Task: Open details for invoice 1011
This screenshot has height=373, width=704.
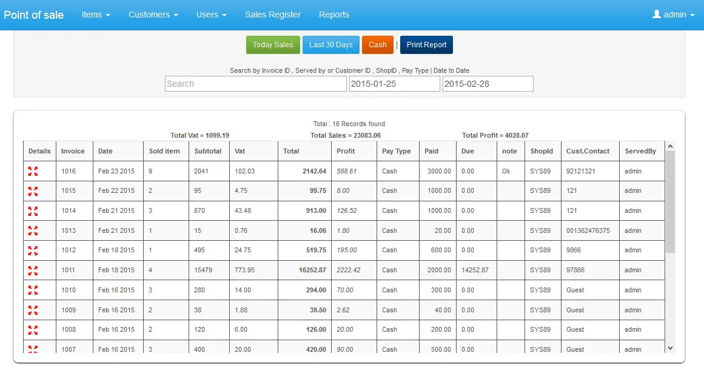Action: click(33, 271)
